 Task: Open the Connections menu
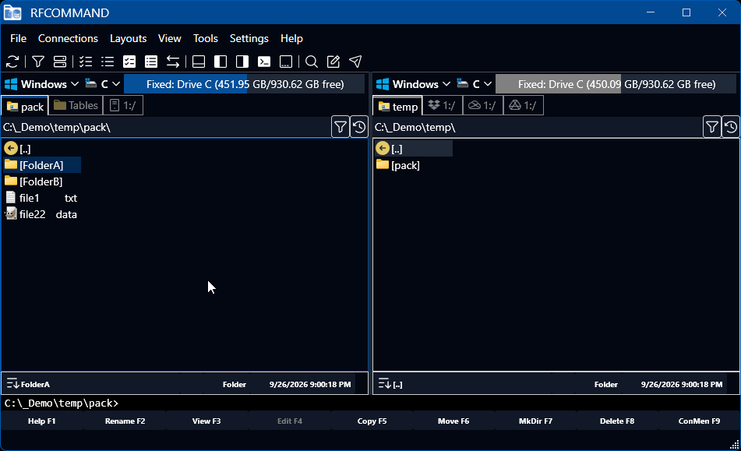(68, 38)
